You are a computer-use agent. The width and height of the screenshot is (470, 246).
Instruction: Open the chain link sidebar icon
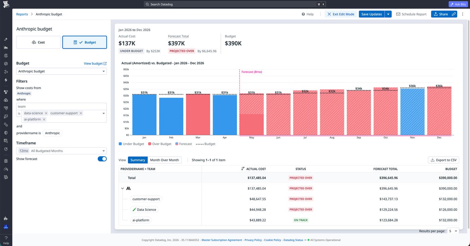6,124
